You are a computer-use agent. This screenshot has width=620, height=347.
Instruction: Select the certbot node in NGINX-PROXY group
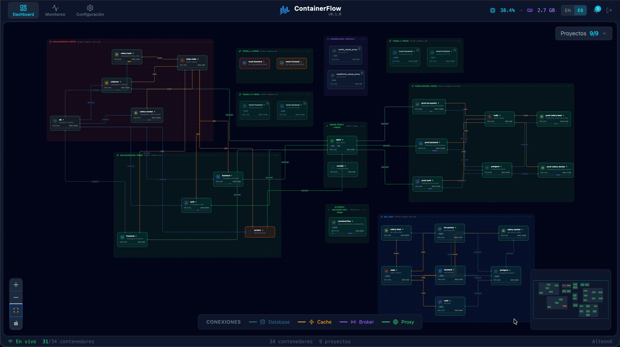coord(343,169)
